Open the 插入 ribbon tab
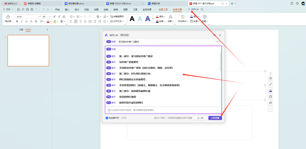The height and width of the screenshot is (149, 306). (x=67, y=9)
